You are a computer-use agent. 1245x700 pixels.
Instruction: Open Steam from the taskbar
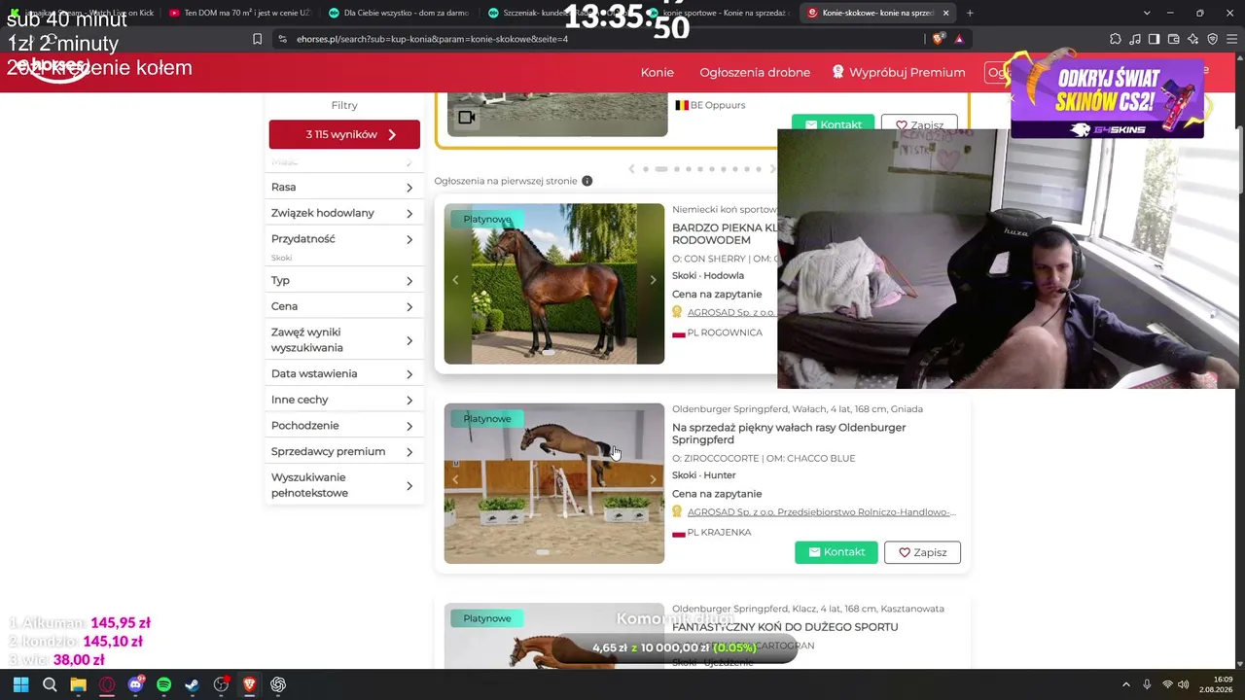click(193, 684)
